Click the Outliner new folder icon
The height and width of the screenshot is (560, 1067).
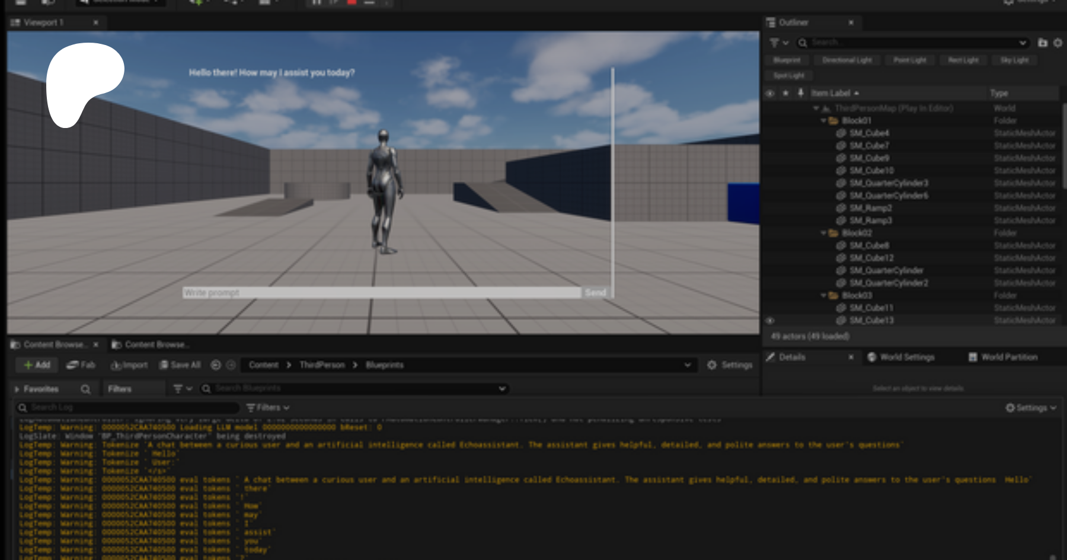tap(1043, 43)
